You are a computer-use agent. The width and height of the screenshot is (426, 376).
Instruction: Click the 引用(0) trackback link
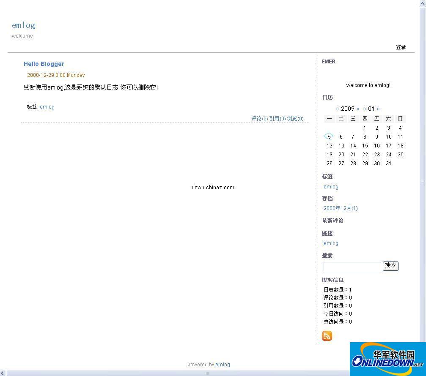[277, 119]
